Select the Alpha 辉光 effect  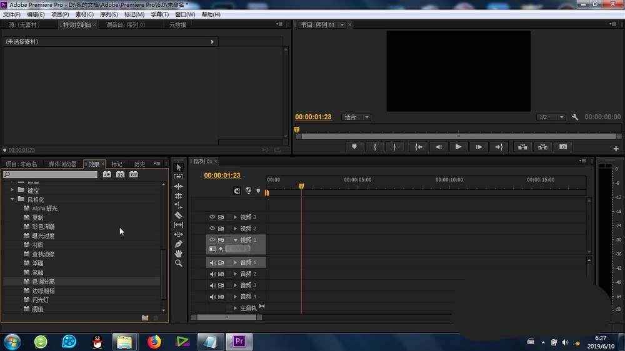click(44, 209)
